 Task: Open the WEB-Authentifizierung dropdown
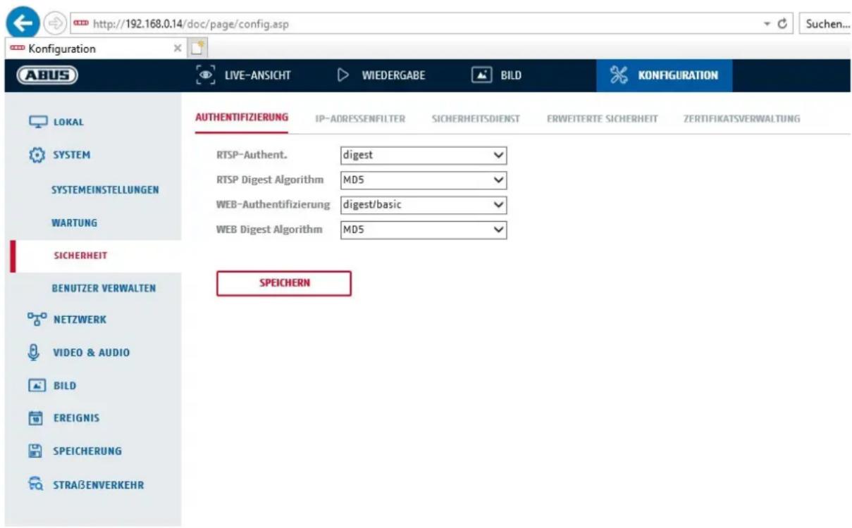(x=423, y=205)
